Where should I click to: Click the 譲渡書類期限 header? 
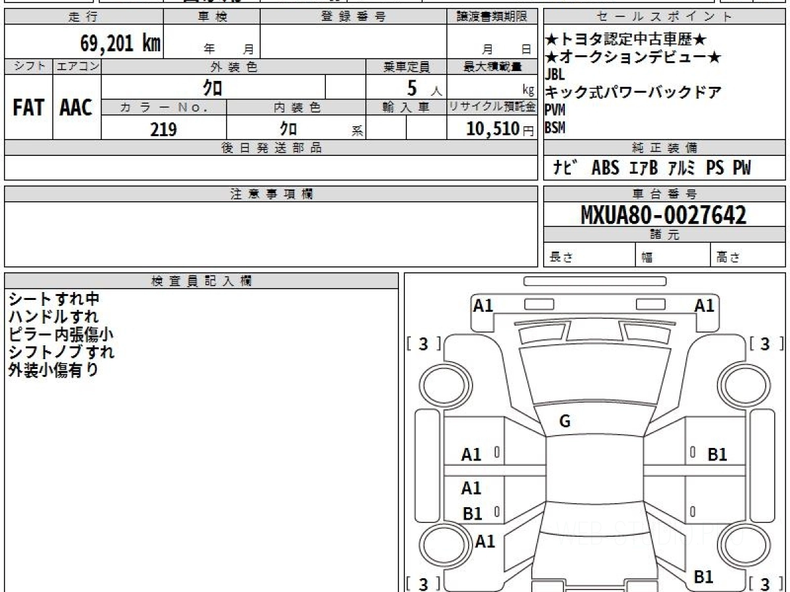pos(492,17)
